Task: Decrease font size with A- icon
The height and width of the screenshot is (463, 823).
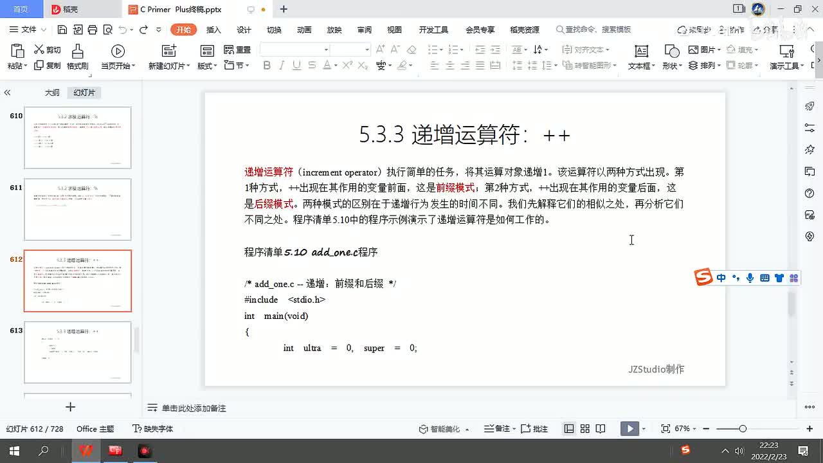Action: pyautogui.click(x=396, y=50)
